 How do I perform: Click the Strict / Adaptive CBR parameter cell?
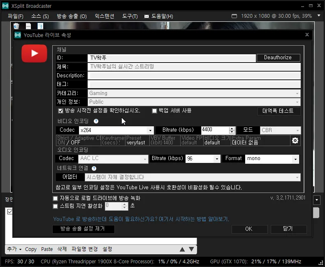(x=79, y=141)
